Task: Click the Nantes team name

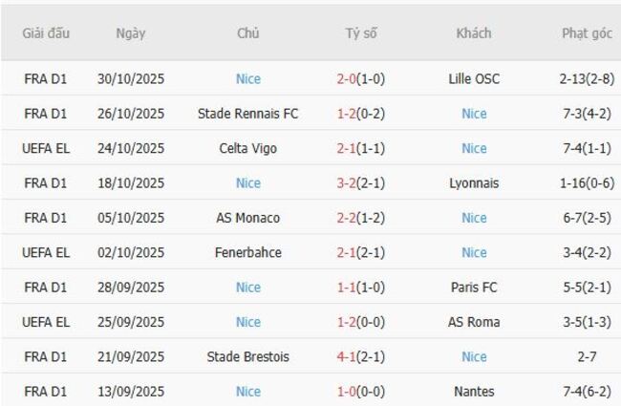Action: click(x=474, y=392)
